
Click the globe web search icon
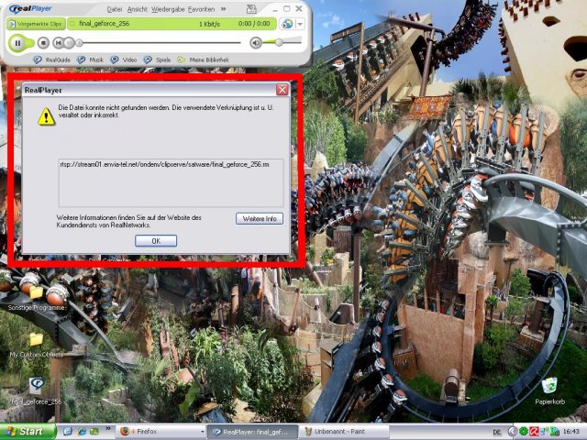pyautogui.click(x=287, y=24)
